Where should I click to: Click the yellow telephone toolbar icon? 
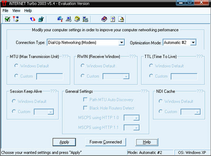tap(77, 19)
